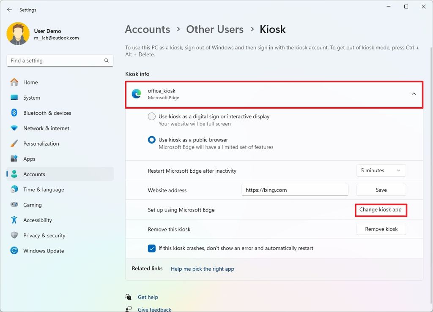Screen dimensions: 433x312
Task: Open Bluetooth & devices via its icon
Action: (14, 113)
